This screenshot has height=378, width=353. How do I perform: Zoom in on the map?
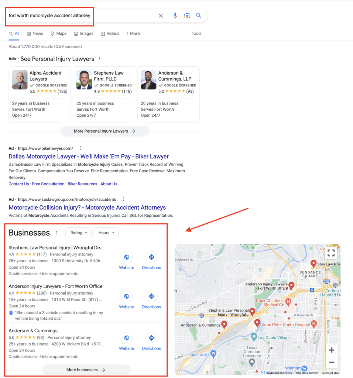coord(332,350)
